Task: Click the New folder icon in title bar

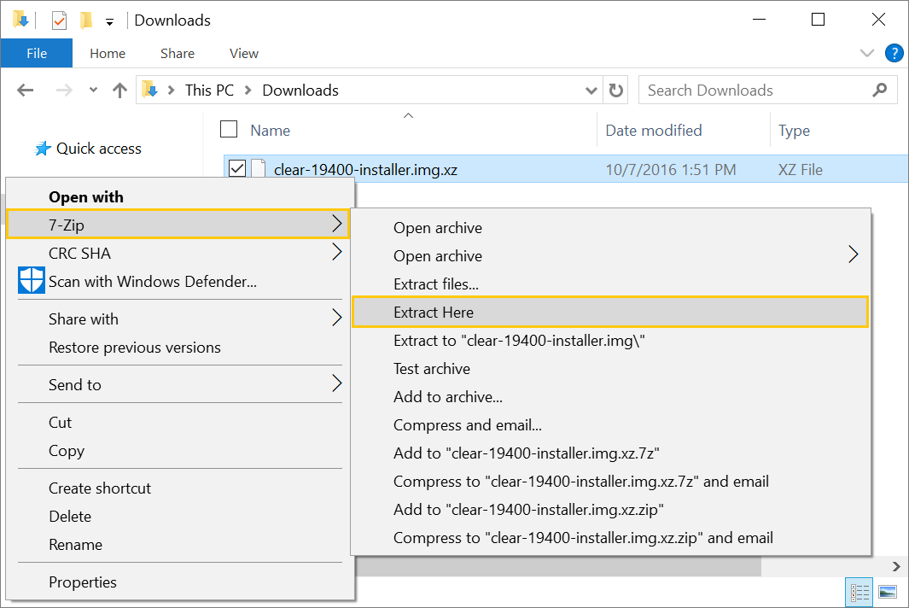Action: [x=86, y=20]
